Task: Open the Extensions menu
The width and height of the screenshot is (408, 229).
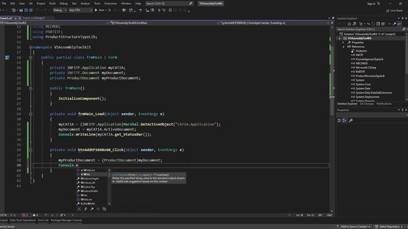Action: pos(110,4)
